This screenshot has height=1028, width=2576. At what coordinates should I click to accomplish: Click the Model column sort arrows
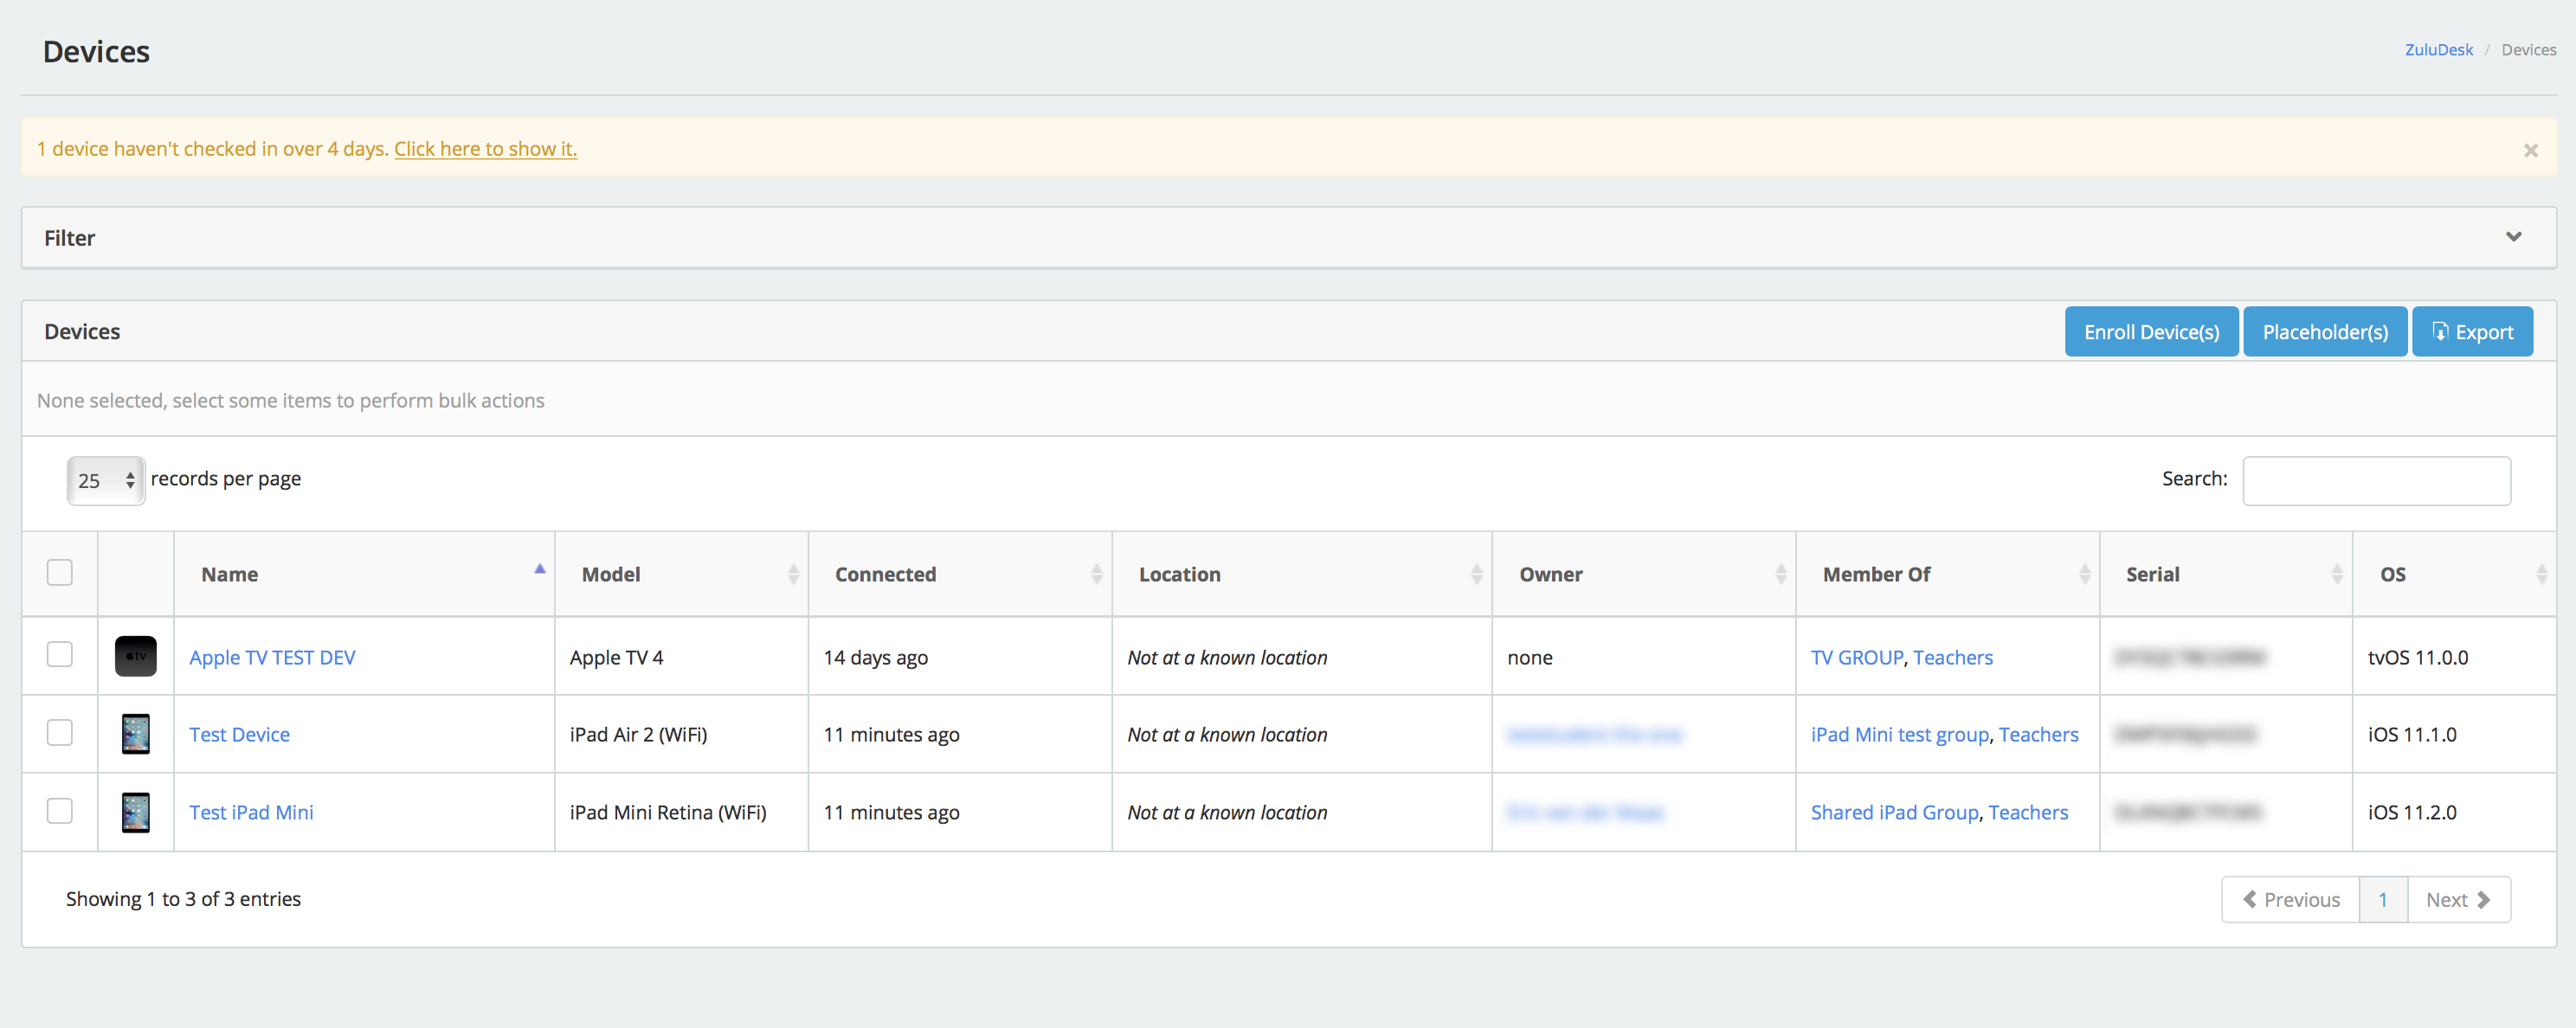[793, 574]
